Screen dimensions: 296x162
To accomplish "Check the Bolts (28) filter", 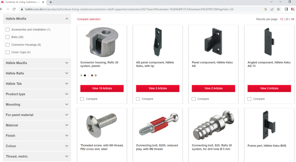I will click(x=8, y=37).
